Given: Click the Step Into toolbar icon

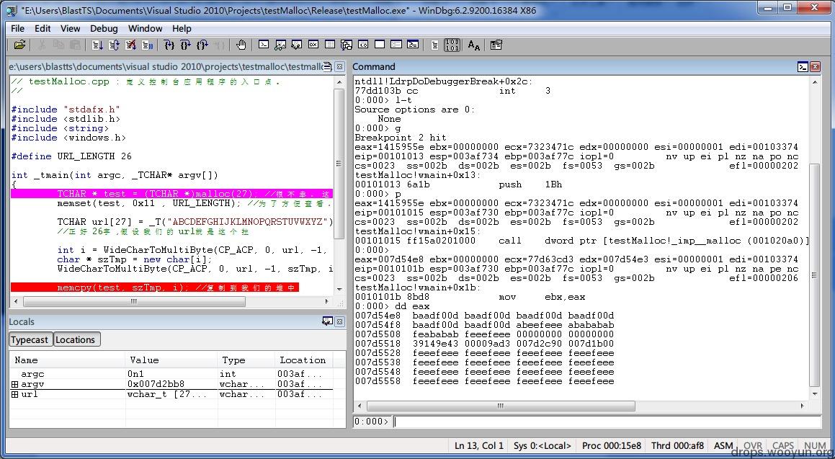Looking at the screenshot, I should coord(169,45).
